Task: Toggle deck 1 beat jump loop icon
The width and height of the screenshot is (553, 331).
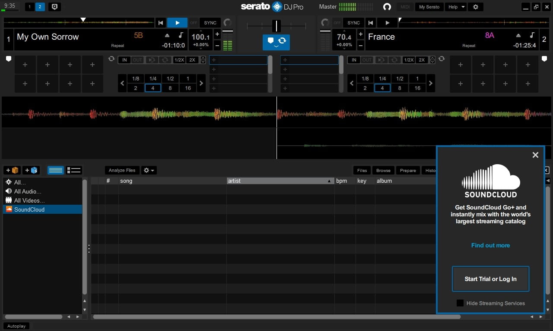Action: pos(111,59)
